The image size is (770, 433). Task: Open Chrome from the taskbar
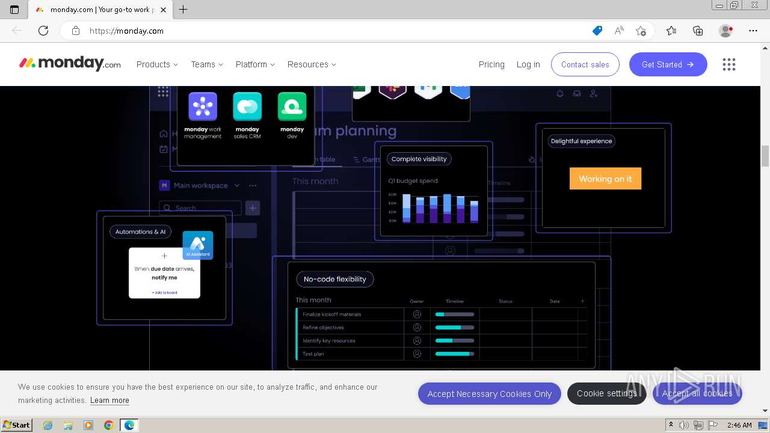[108, 425]
